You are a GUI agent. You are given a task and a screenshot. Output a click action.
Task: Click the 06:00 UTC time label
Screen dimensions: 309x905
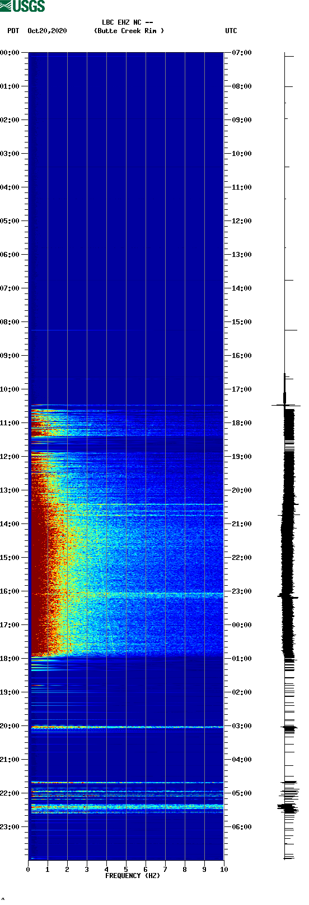click(x=242, y=827)
